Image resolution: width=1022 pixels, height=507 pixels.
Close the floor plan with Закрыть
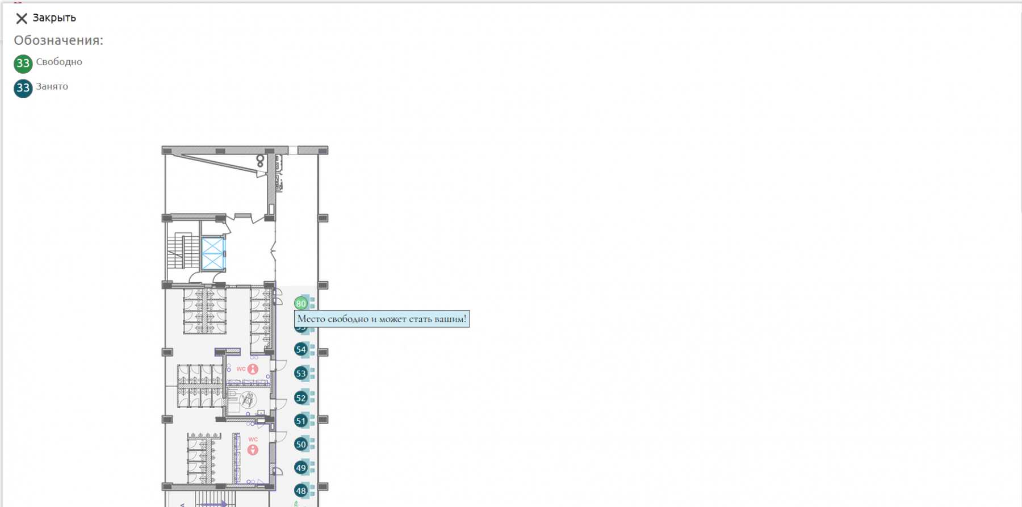click(45, 18)
